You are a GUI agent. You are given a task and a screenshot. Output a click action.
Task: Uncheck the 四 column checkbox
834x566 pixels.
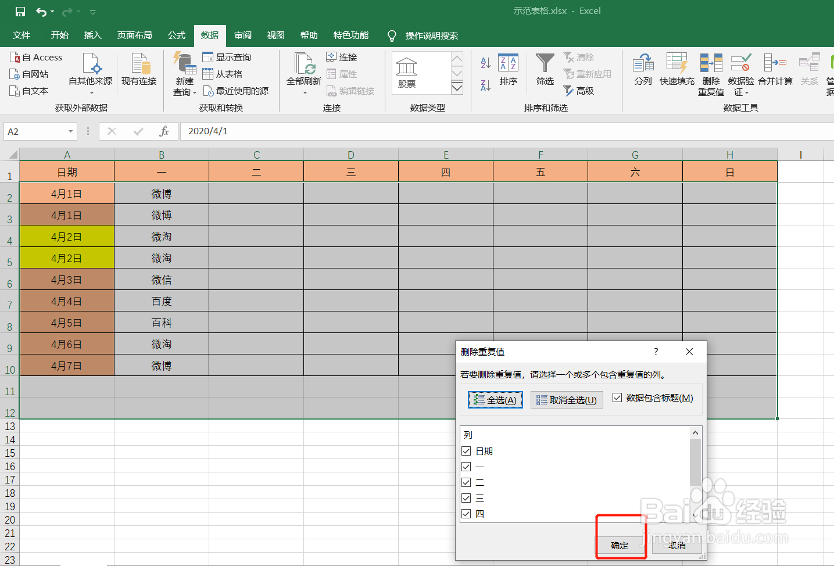[466, 513]
